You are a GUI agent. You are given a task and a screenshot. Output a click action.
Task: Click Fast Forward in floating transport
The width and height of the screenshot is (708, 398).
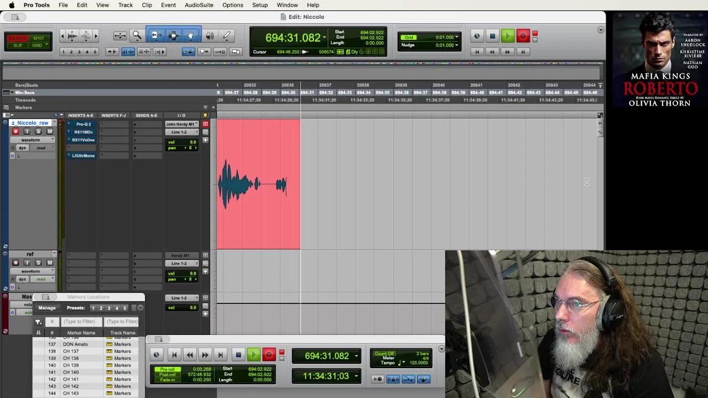click(x=205, y=355)
